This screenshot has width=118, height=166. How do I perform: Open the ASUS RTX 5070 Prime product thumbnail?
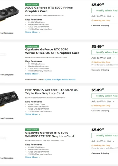pos(9,14)
